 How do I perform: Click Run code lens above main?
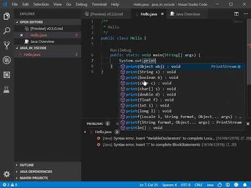tap(113, 50)
